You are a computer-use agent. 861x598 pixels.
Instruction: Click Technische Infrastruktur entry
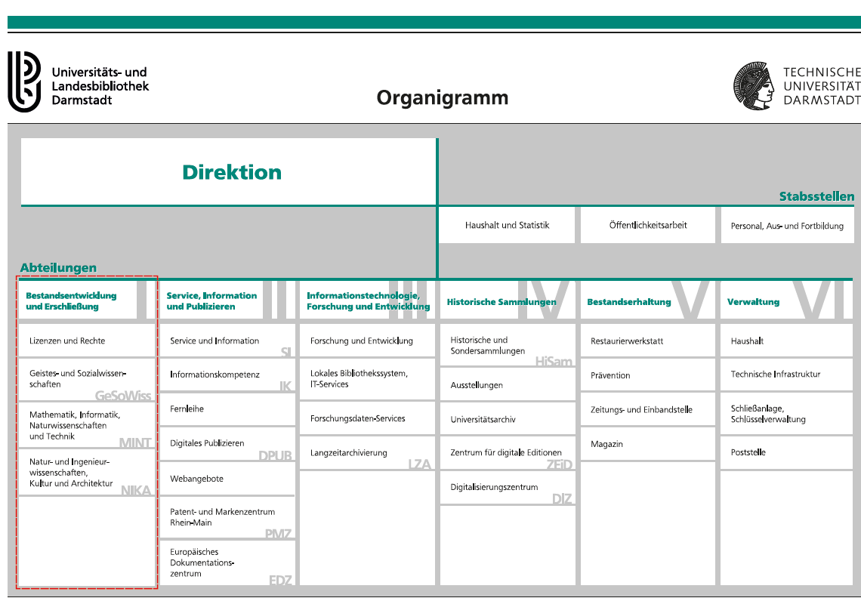787,375
